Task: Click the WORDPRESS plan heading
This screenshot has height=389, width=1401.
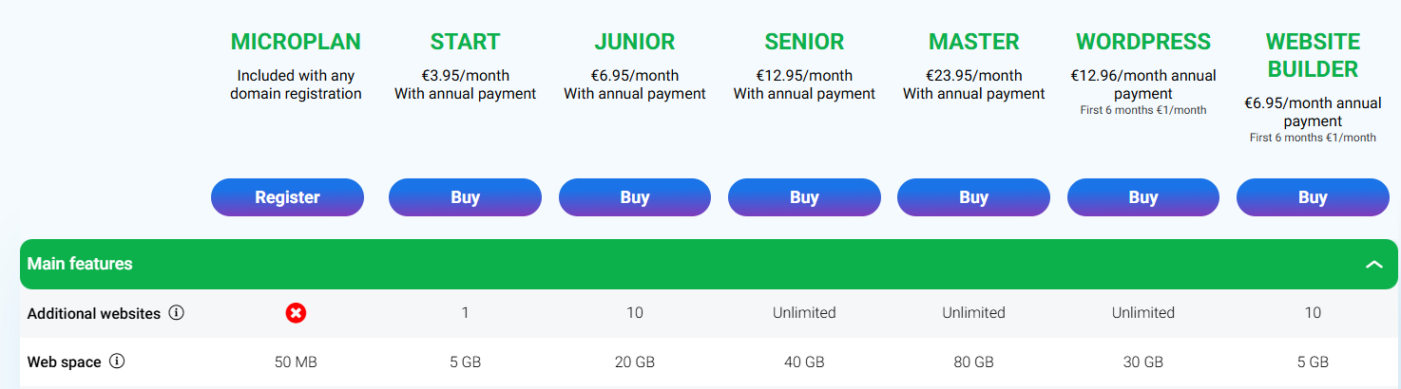Action: [x=1142, y=42]
